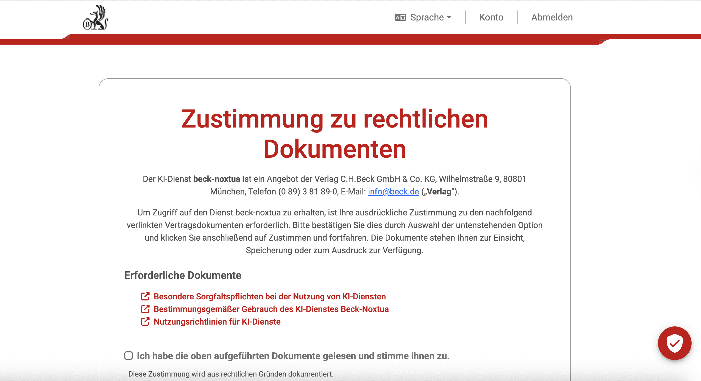
Task: Open Bestimmungsgemäßer Gebrauch des KI-Dienstes Beck-Noxtua
Action: tap(271, 309)
